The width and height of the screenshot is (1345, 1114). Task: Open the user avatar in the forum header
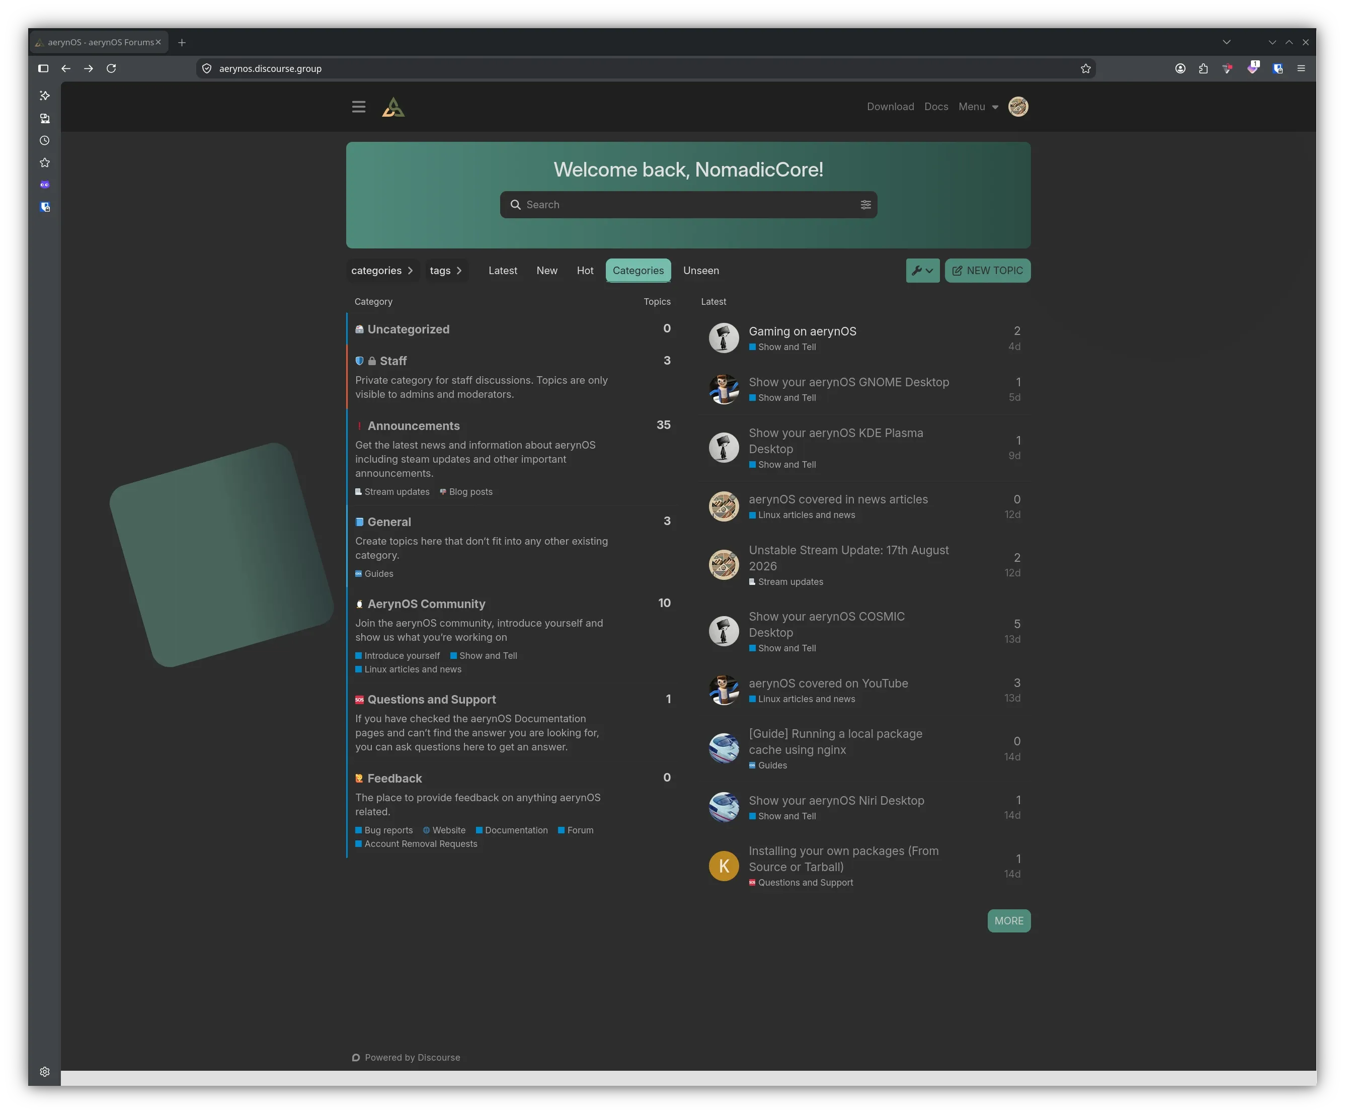pyautogui.click(x=1018, y=107)
